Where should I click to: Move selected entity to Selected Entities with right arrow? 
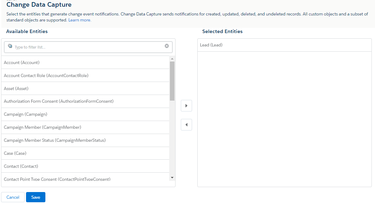186,106
